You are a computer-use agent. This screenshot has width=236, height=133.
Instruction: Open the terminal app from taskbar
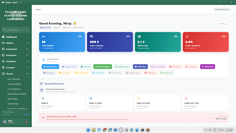click(142, 130)
